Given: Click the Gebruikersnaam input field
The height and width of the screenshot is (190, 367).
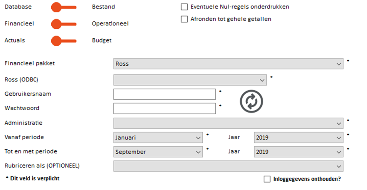Looking at the screenshot, I should point(165,94).
